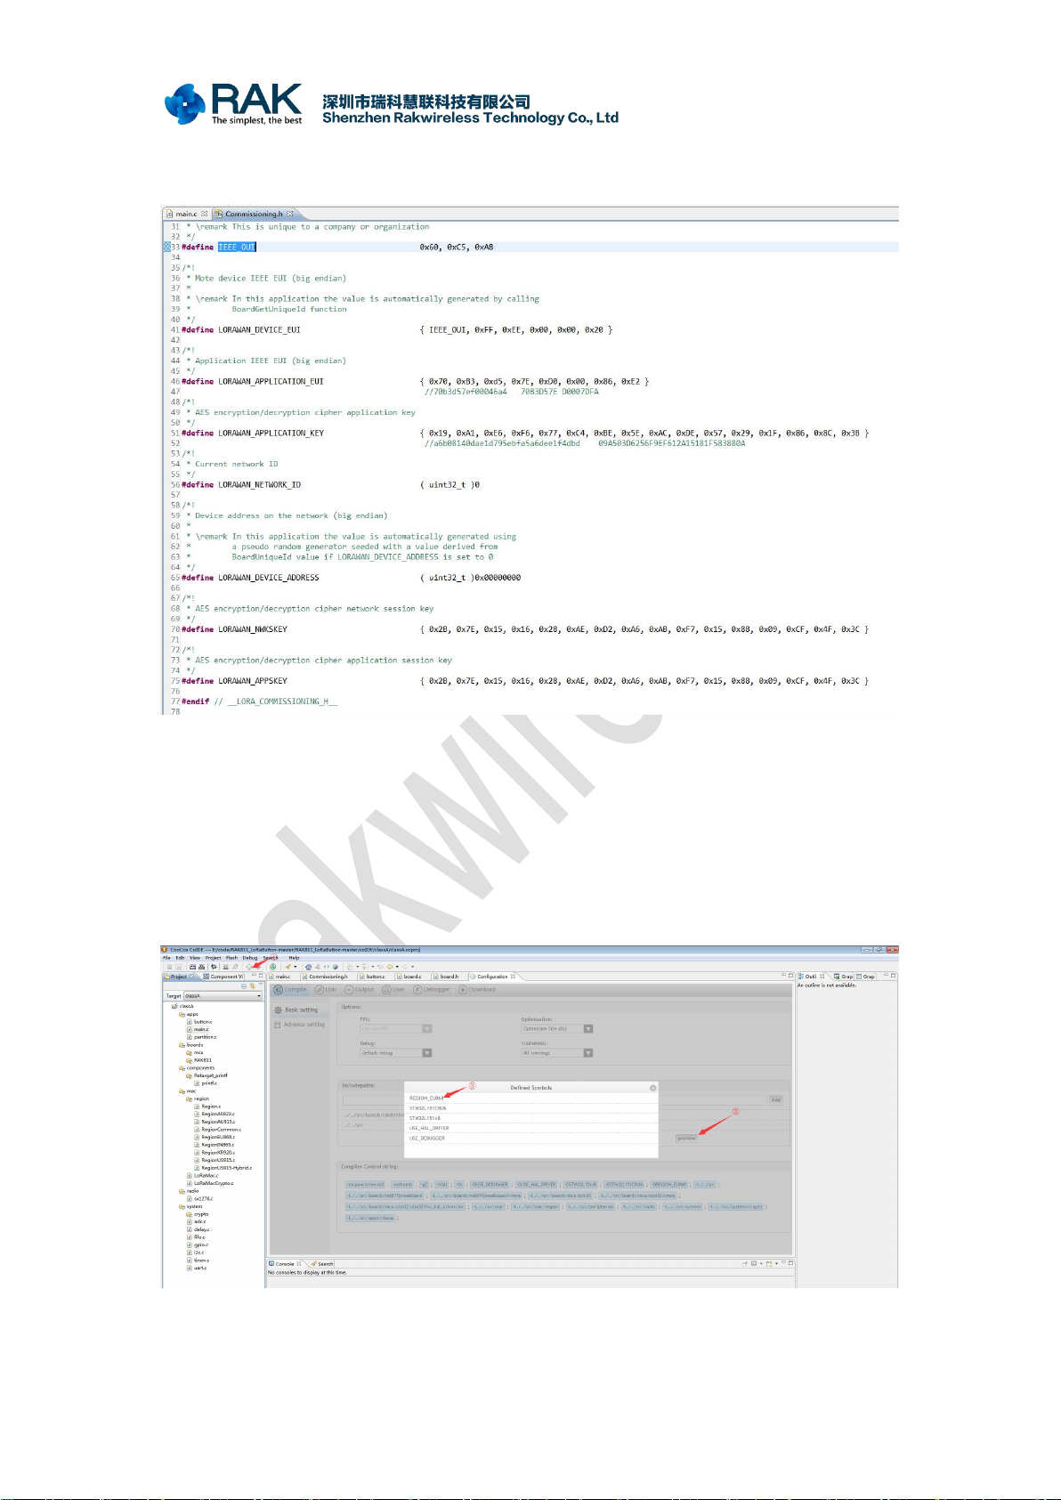Click the highlighted IEEE_OUI define name
Viewport: 1061px width, 1500px height.
(237, 247)
